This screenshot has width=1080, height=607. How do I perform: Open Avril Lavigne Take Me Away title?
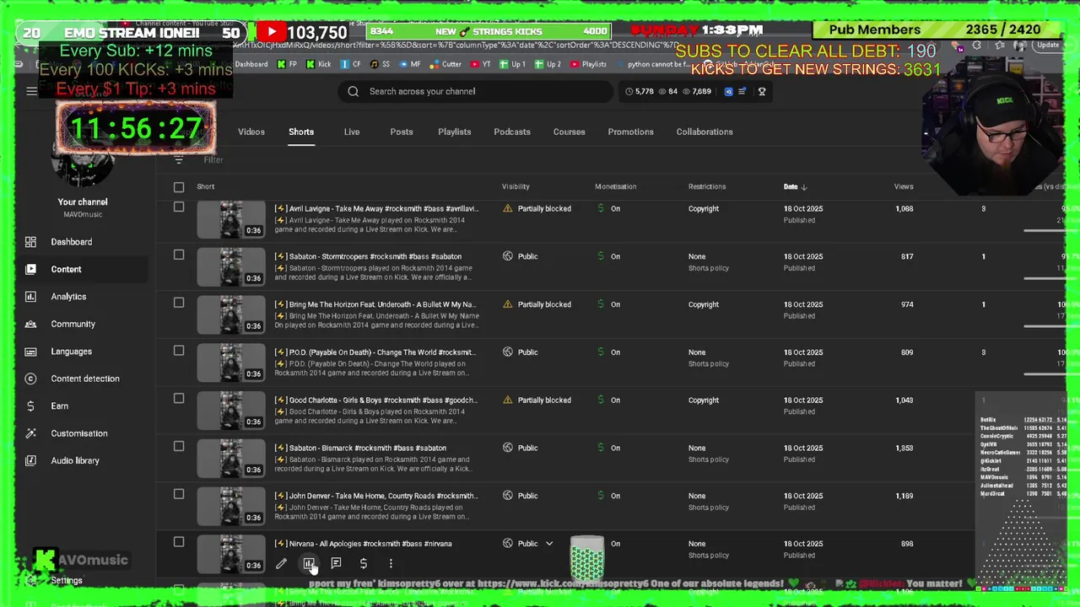pos(376,208)
